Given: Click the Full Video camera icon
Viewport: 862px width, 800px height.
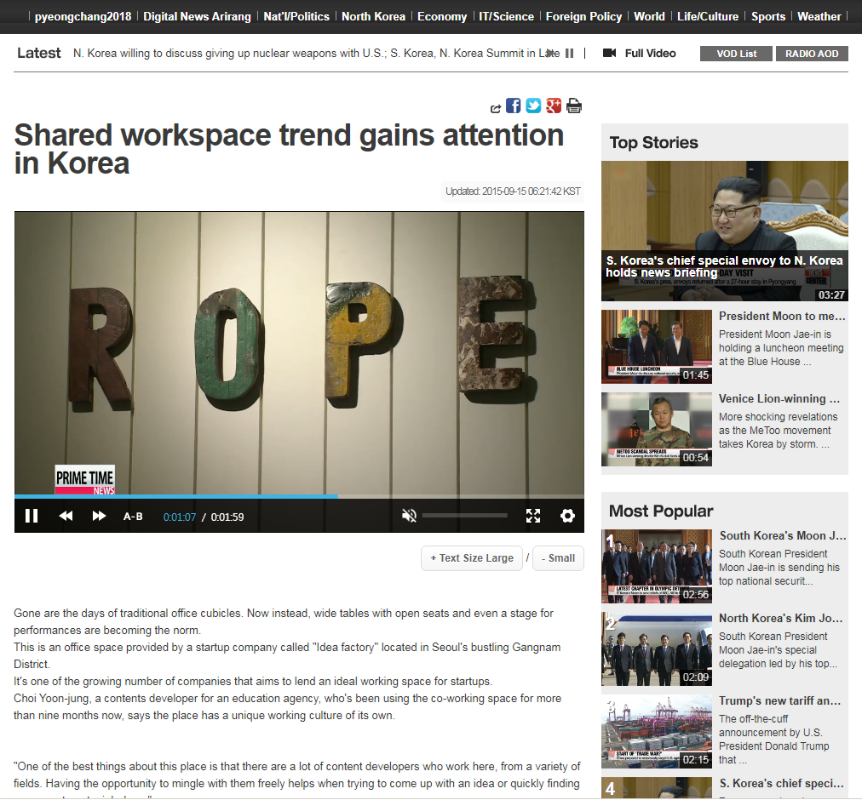Looking at the screenshot, I should coord(609,54).
